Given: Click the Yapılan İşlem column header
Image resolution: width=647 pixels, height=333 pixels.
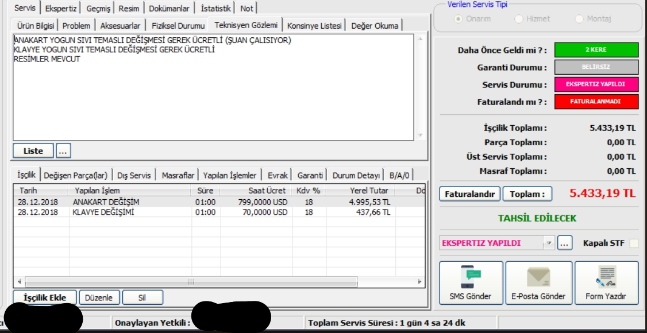Looking at the screenshot, I should (129, 191).
